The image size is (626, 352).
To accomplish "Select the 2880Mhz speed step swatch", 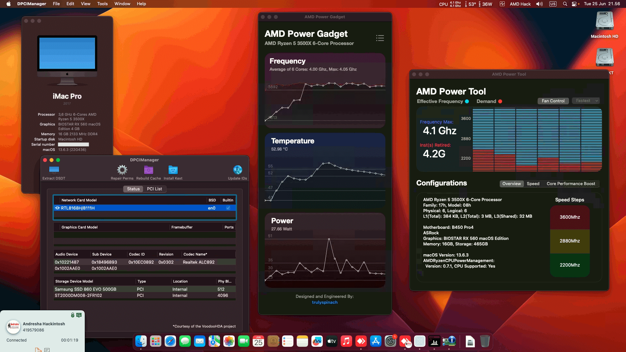I will [570, 241].
